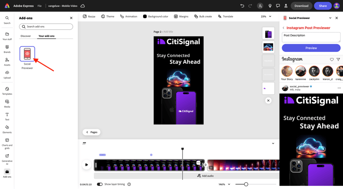Go back from Instagram Post Previewer
Screen dimensions: 343x189
[284, 28]
